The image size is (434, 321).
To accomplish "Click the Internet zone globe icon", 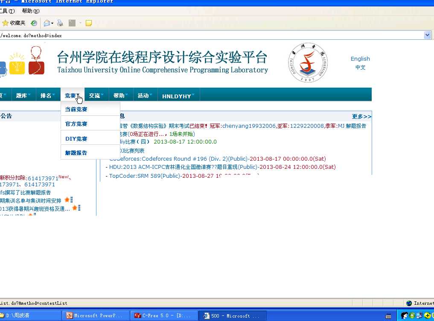I will click(409, 303).
